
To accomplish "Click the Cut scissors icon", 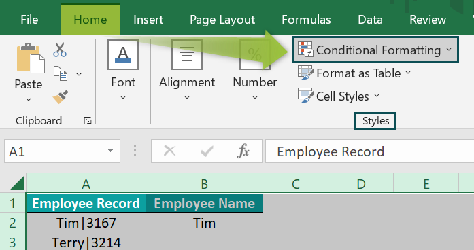I will [60, 50].
